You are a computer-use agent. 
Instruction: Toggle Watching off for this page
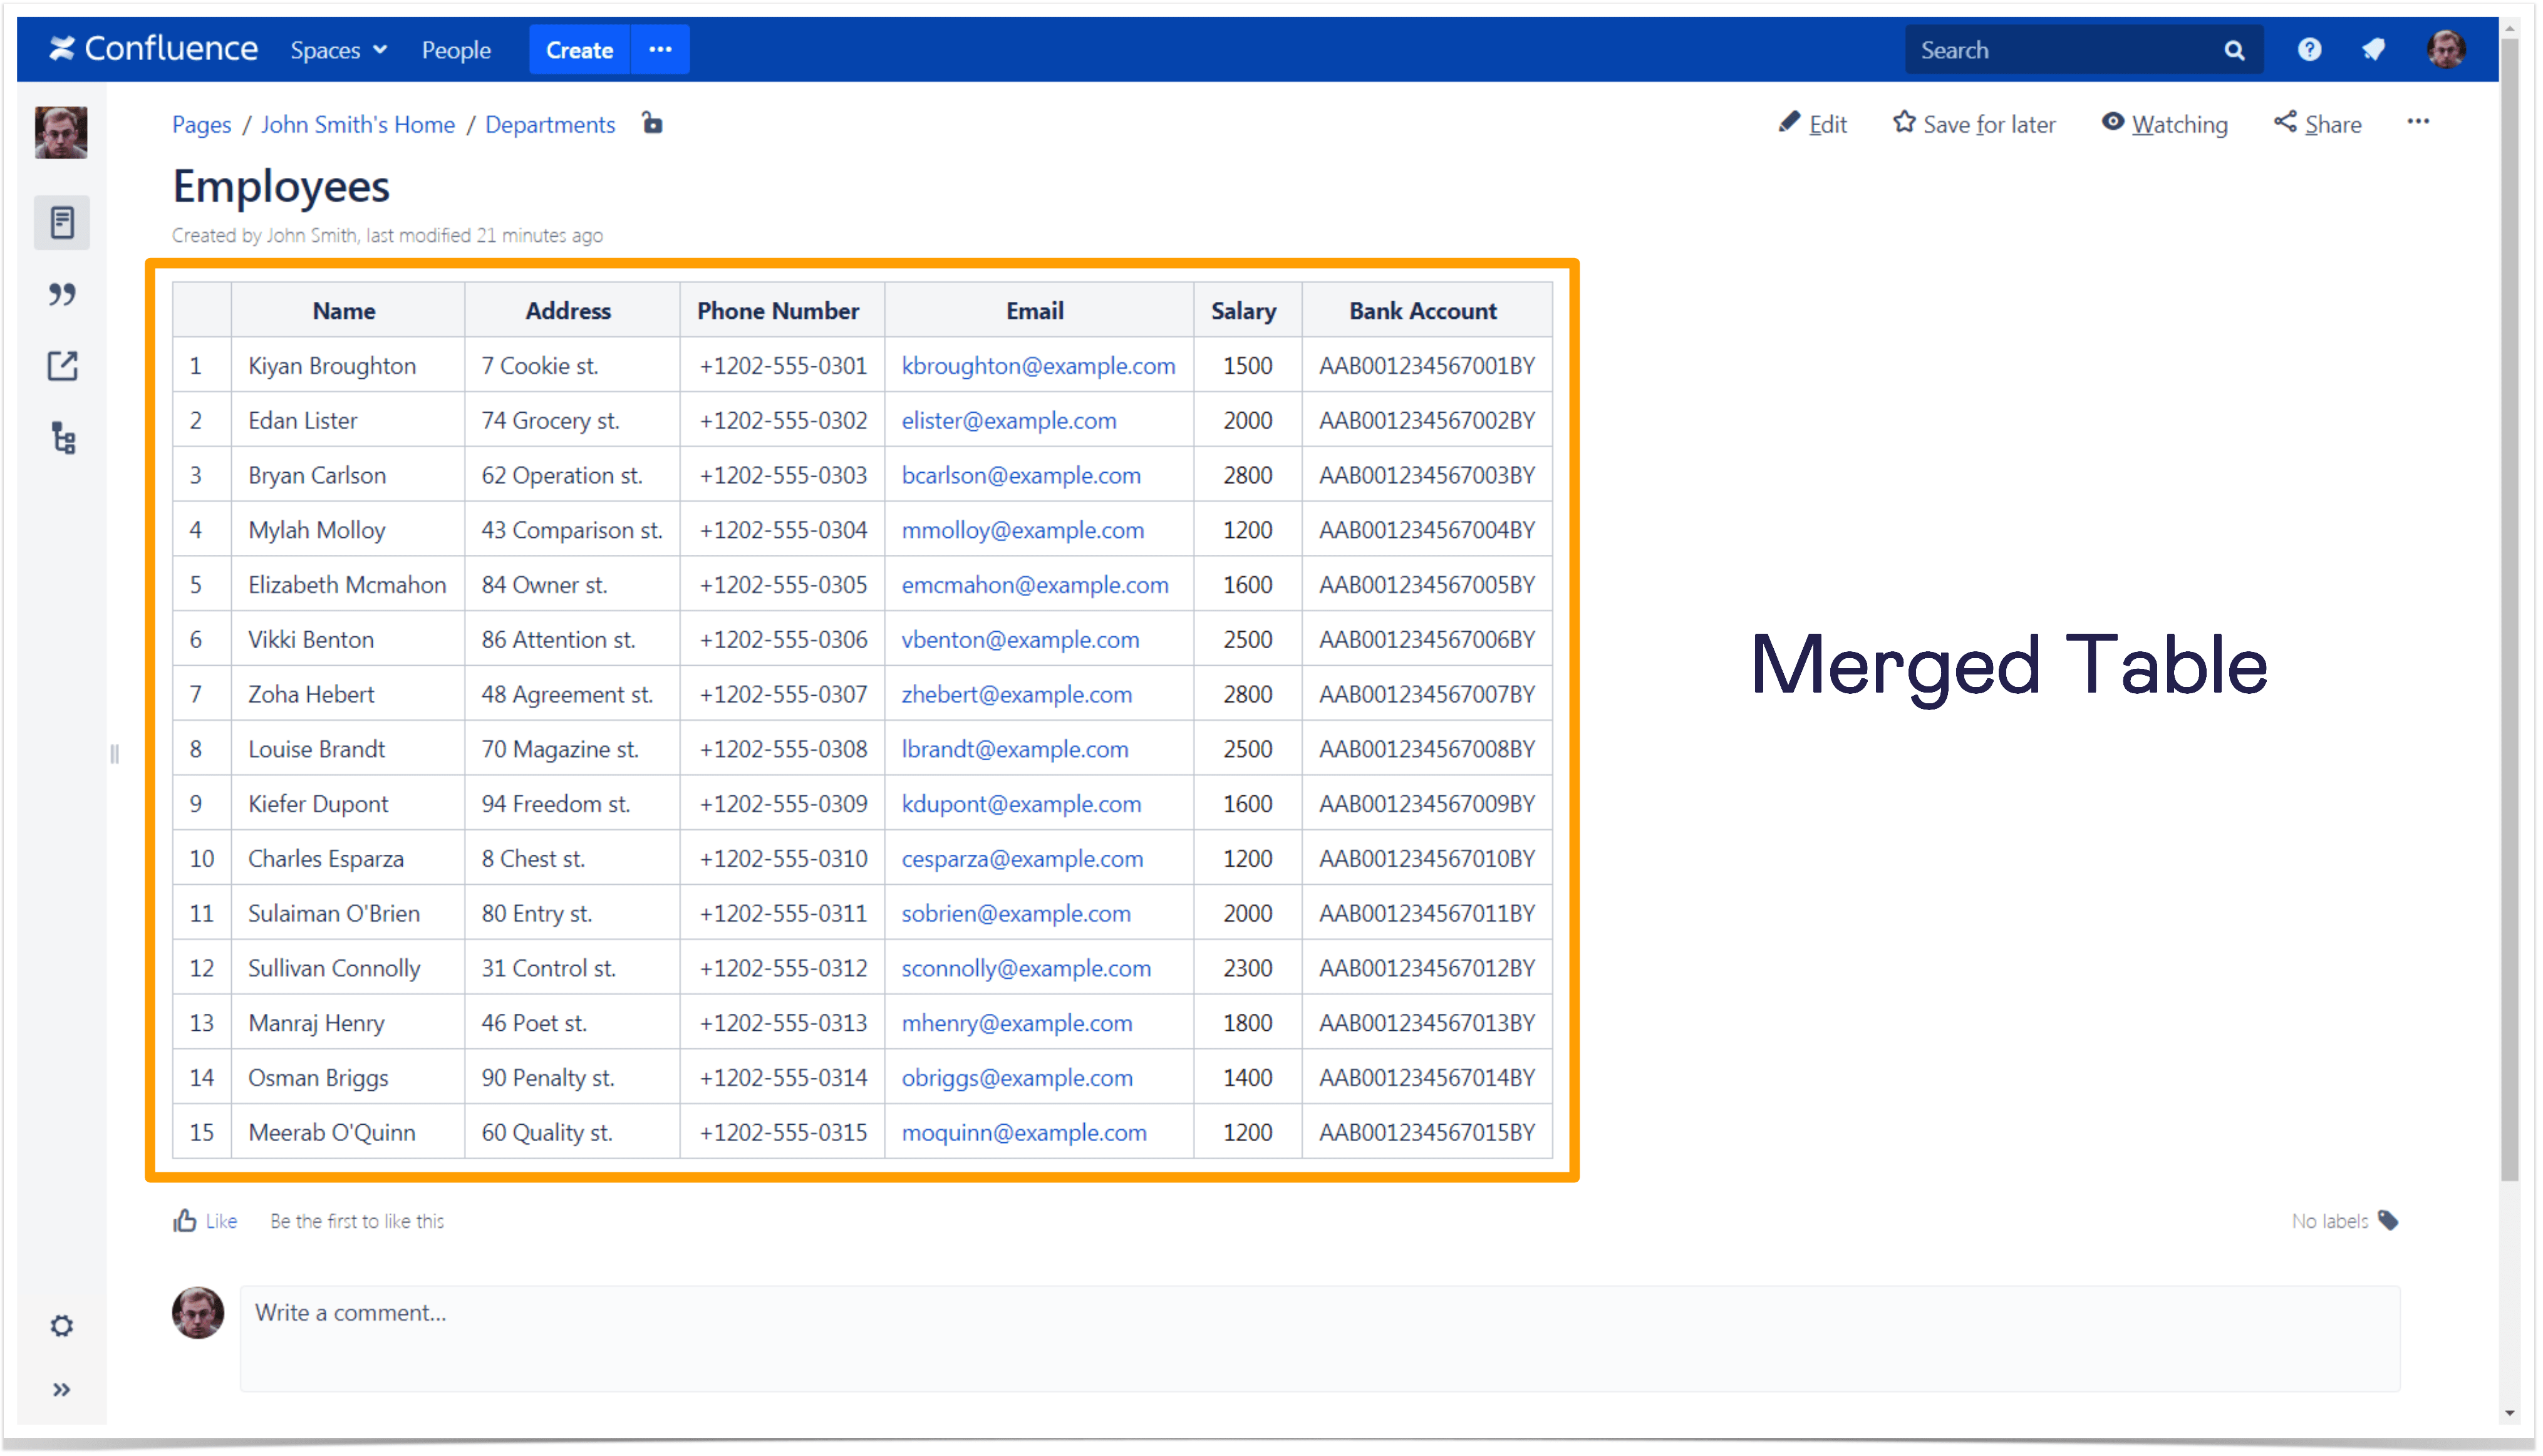click(2165, 123)
